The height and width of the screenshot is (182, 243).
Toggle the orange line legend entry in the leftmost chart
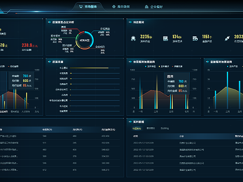pyautogui.click(x=13, y=66)
